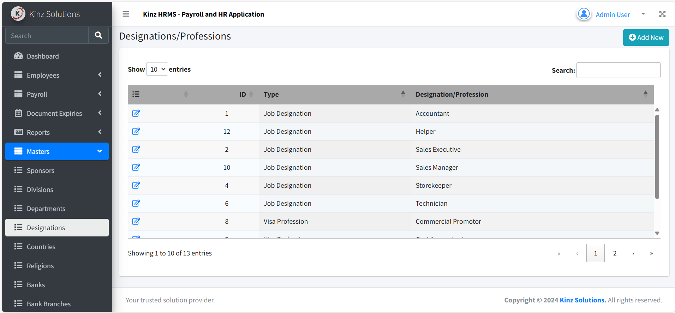Expand the Reports sidebar menu
Image resolution: width=675 pixels, height=313 pixels.
point(57,132)
